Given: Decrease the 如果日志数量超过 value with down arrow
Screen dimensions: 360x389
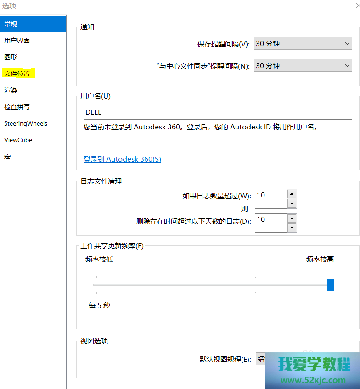Looking at the screenshot, I should coord(292,203).
